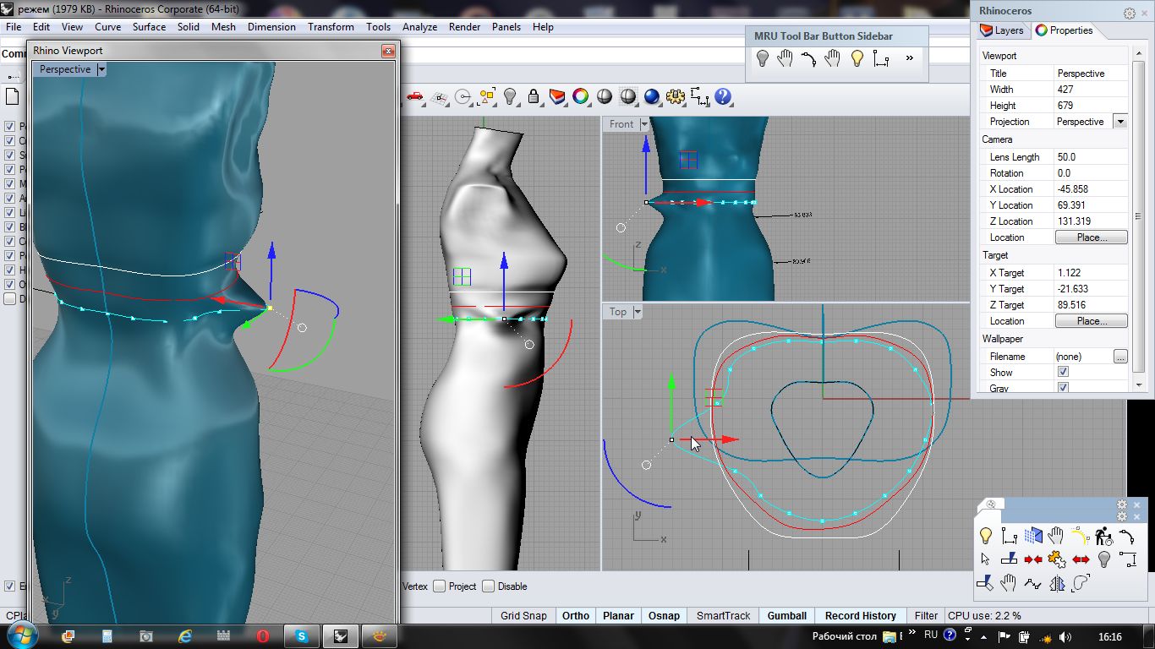1155x649 pixels.
Task: Toggle the Disable osnap checkbox
Action: (x=489, y=586)
